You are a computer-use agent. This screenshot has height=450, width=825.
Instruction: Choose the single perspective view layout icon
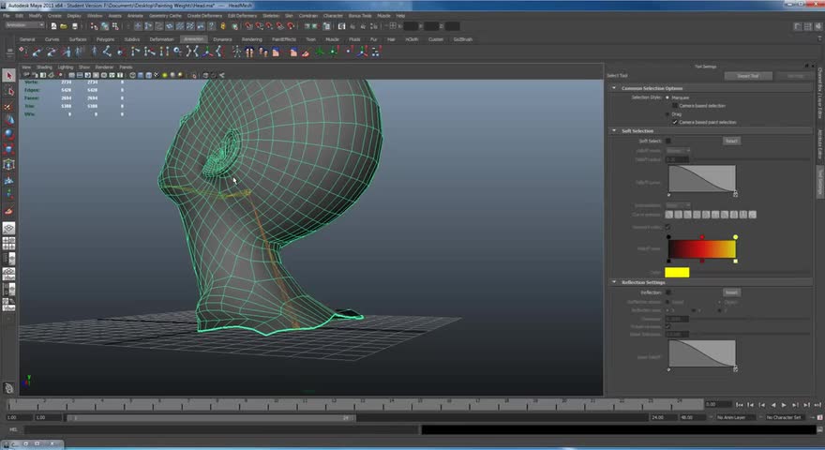[9, 228]
